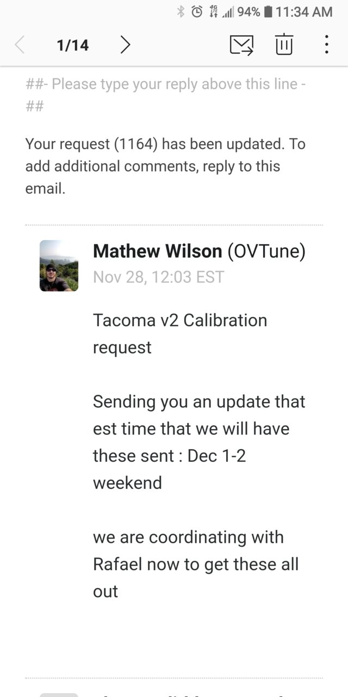Tap the 1/14 email counter
This screenshot has width=348, height=697.
coord(72,45)
